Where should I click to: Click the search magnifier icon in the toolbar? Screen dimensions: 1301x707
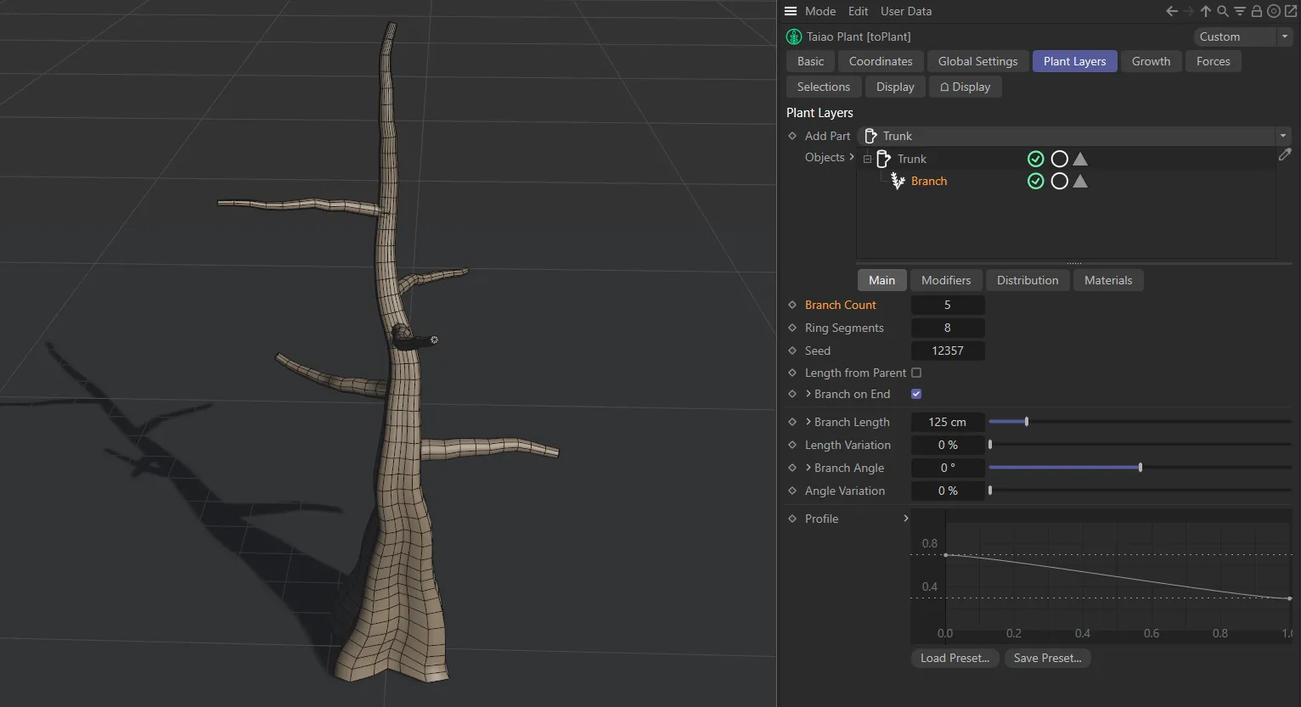1222,11
